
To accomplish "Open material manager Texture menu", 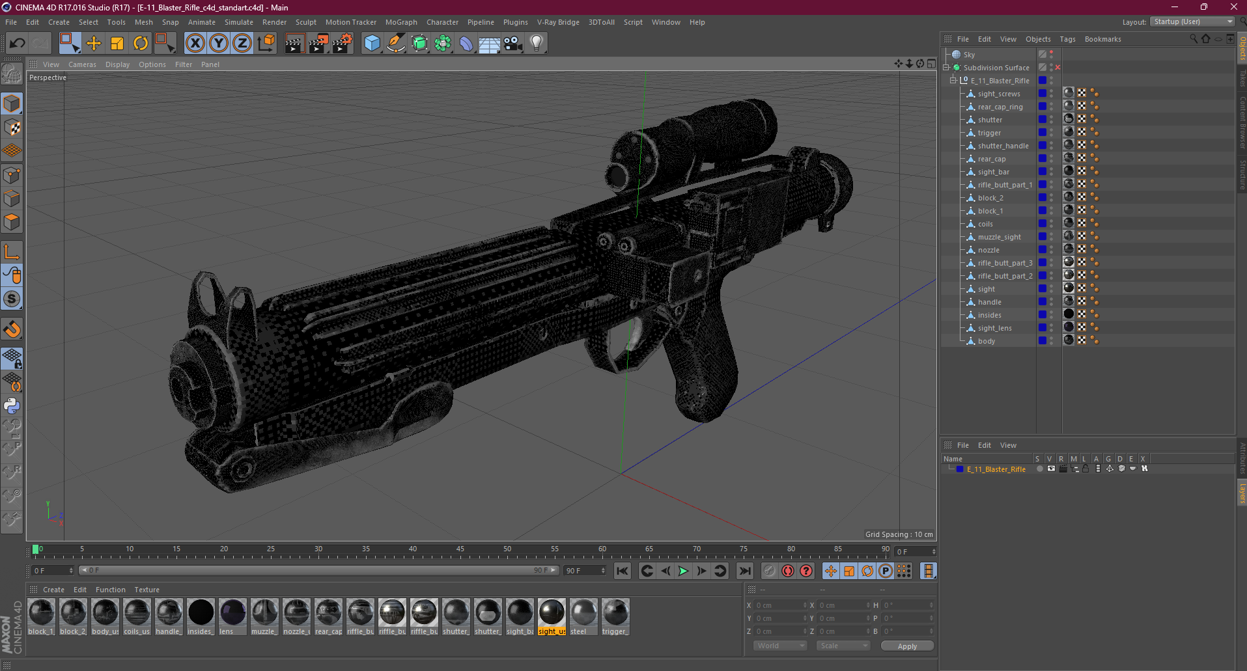I will 147,590.
